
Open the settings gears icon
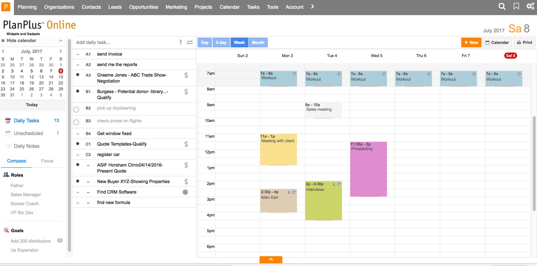coord(530,6)
